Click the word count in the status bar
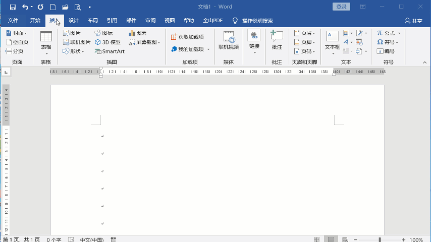This screenshot has width=431, height=242. pos(54,239)
